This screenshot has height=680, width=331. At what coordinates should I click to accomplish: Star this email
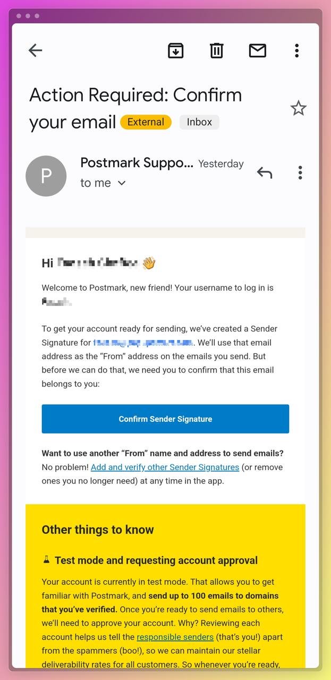[x=298, y=108]
